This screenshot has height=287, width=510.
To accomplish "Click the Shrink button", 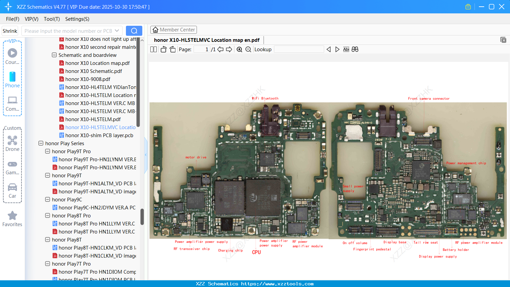I will coord(10,31).
